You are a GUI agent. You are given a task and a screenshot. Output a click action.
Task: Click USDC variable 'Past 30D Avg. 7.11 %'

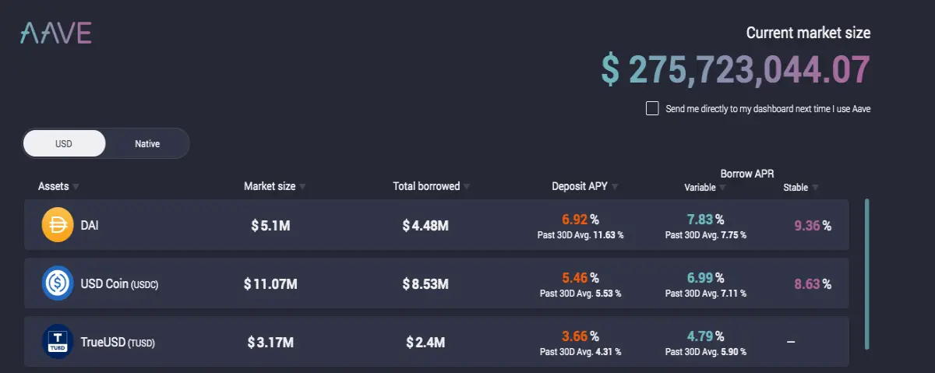coord(705,294)
